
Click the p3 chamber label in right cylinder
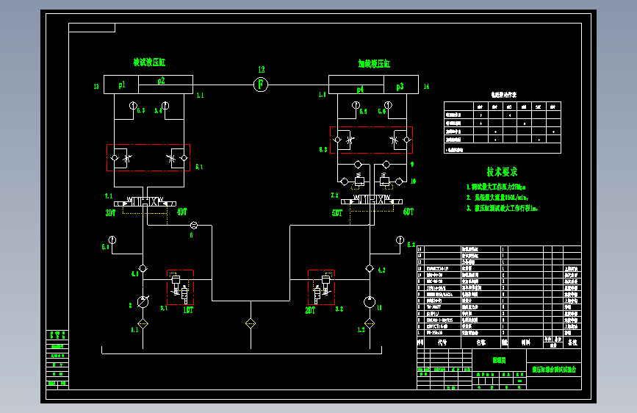coord(400,87)
